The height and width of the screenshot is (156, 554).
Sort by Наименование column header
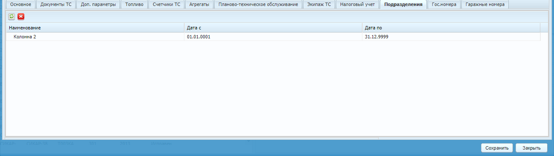[x=95, y=28]
